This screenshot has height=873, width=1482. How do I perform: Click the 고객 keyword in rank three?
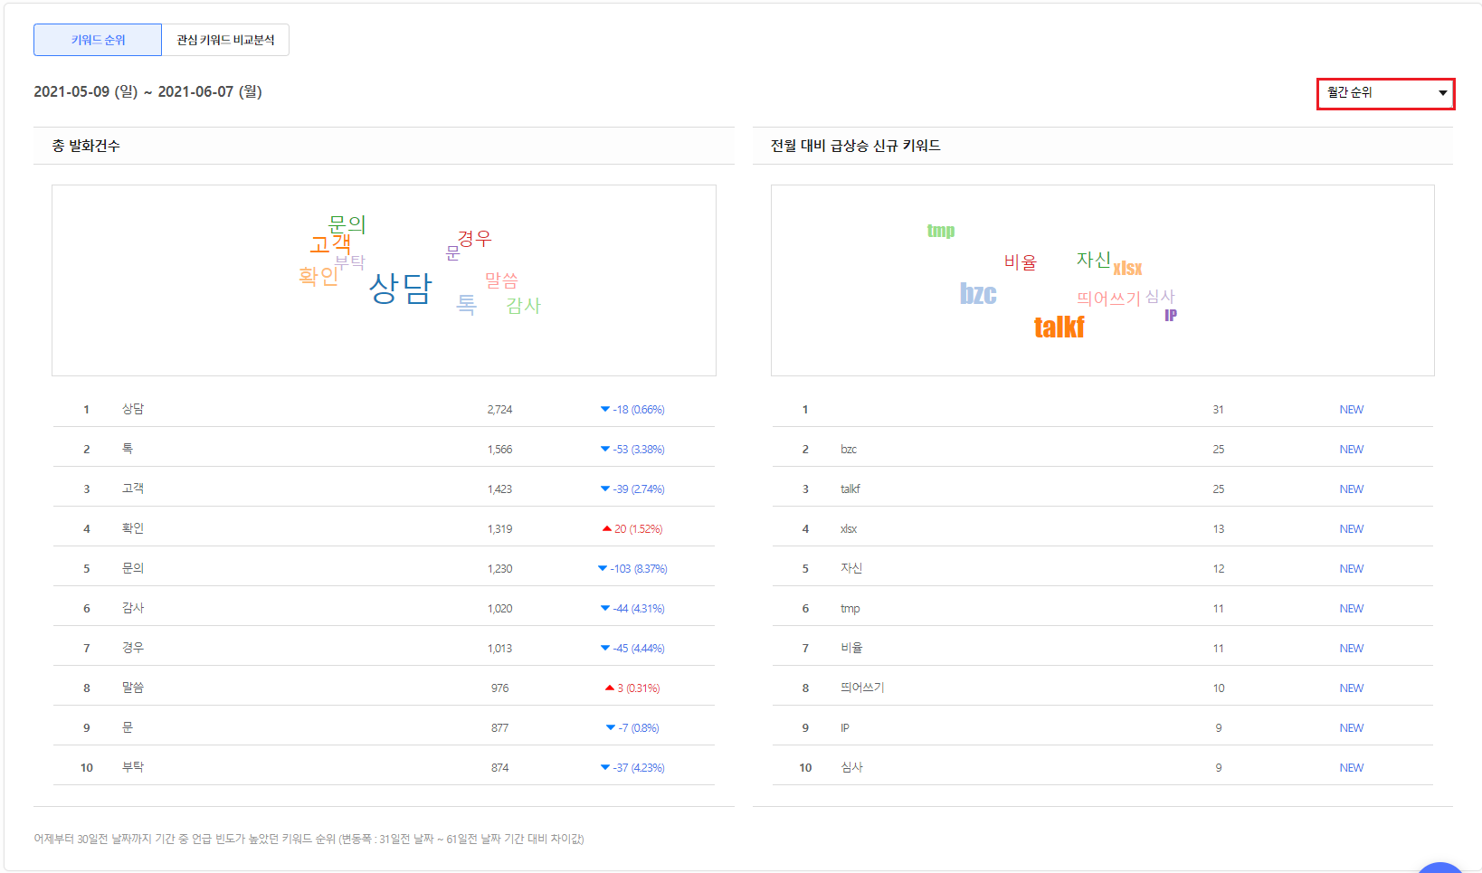point(133,489)
